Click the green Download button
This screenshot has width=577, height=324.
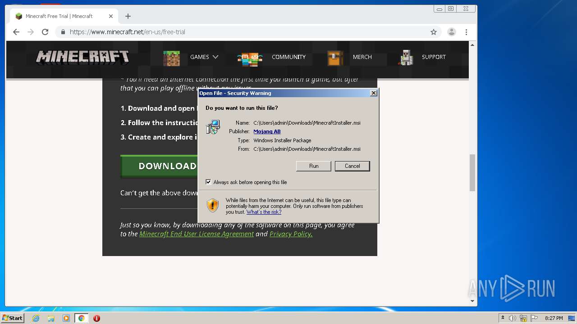(159, 166)
